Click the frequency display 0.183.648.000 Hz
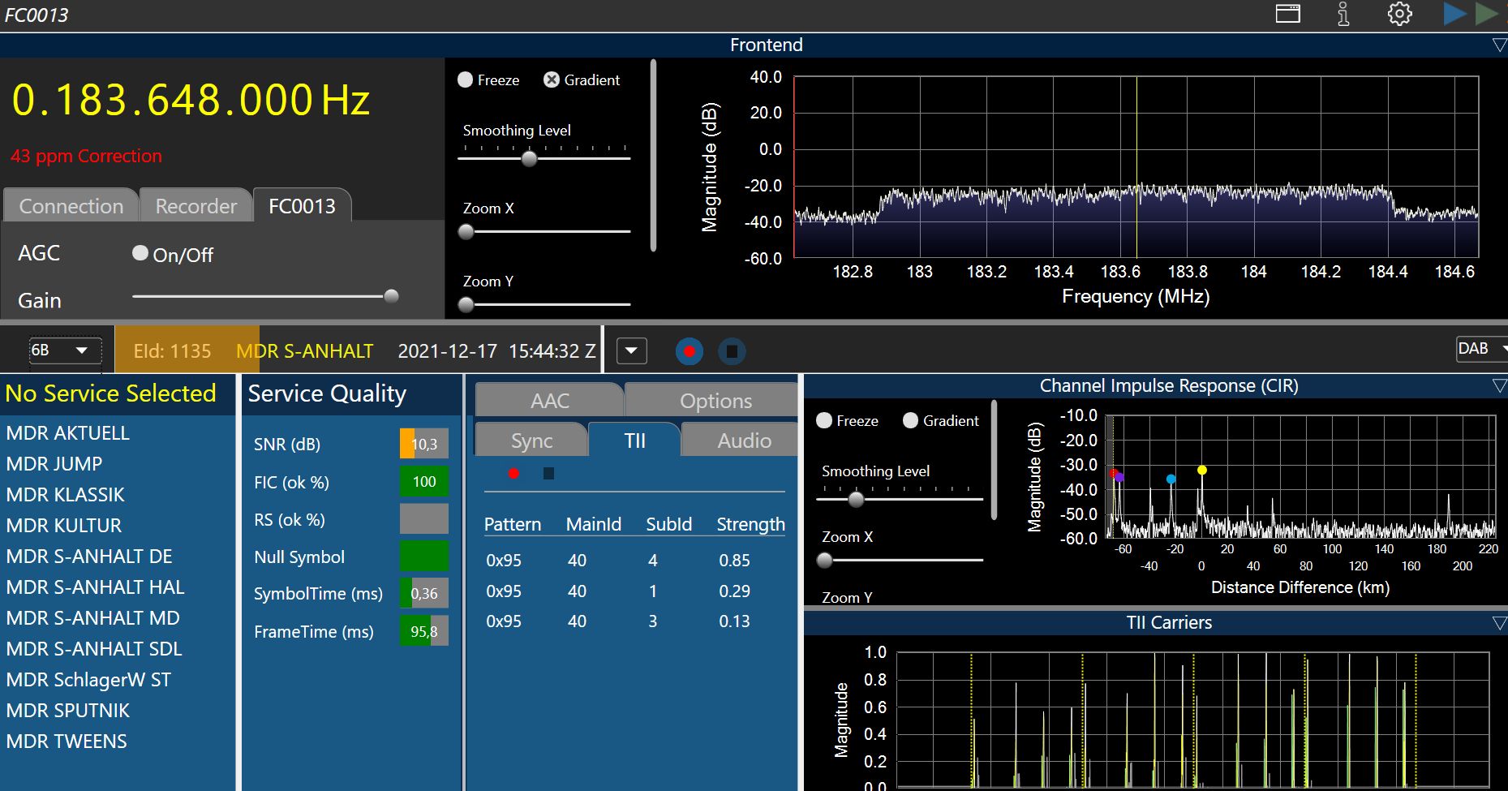The width and height of the screenshot is (1508, 791). (x=191, y=101)
